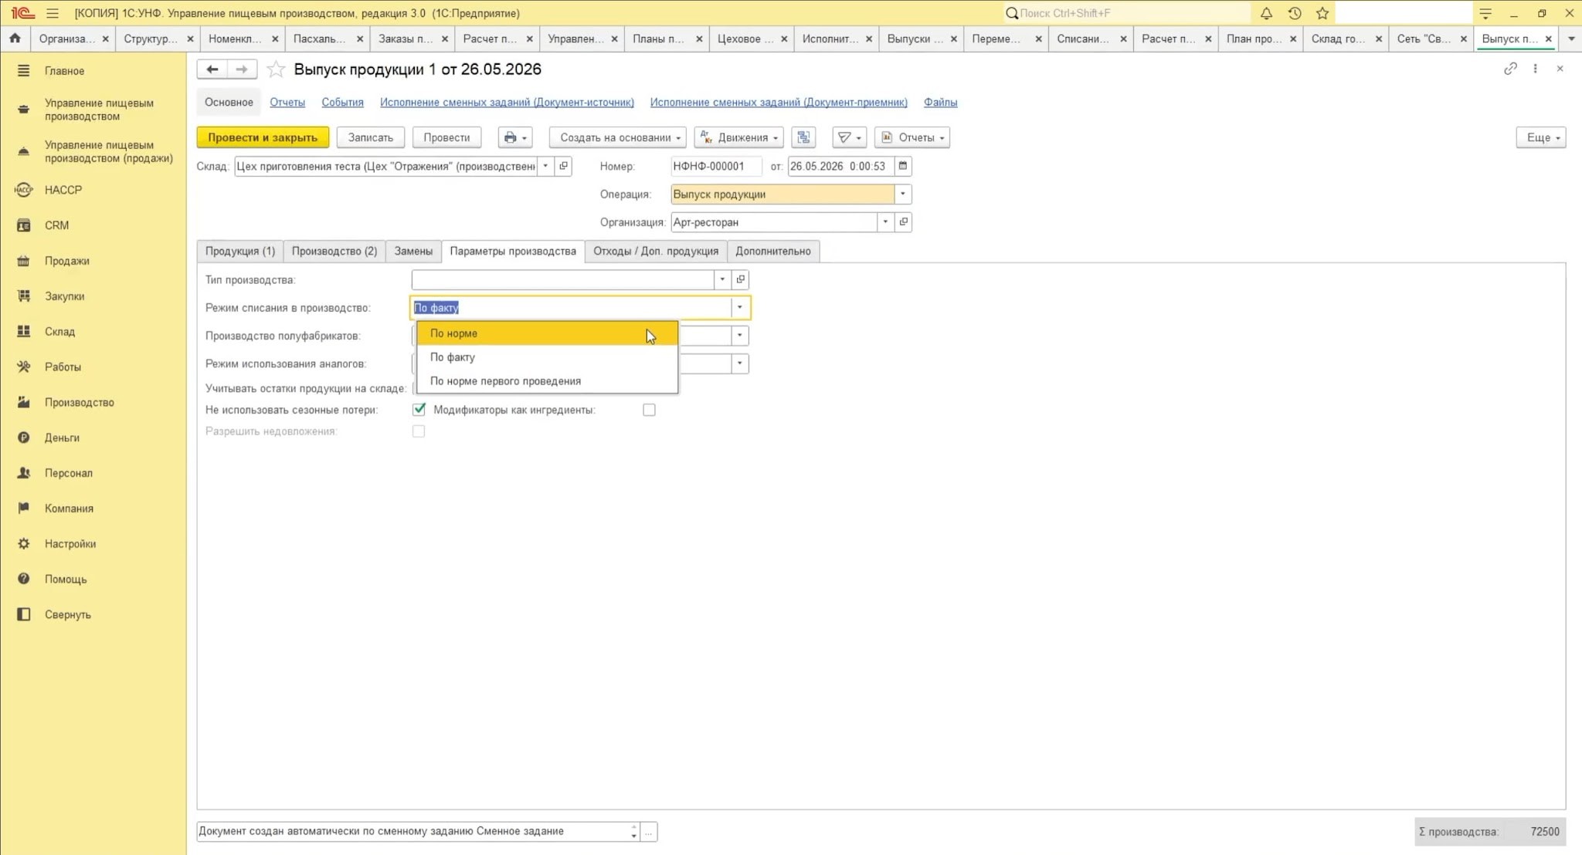
Task: Open the notifications bell icon
Action: 1266,13
